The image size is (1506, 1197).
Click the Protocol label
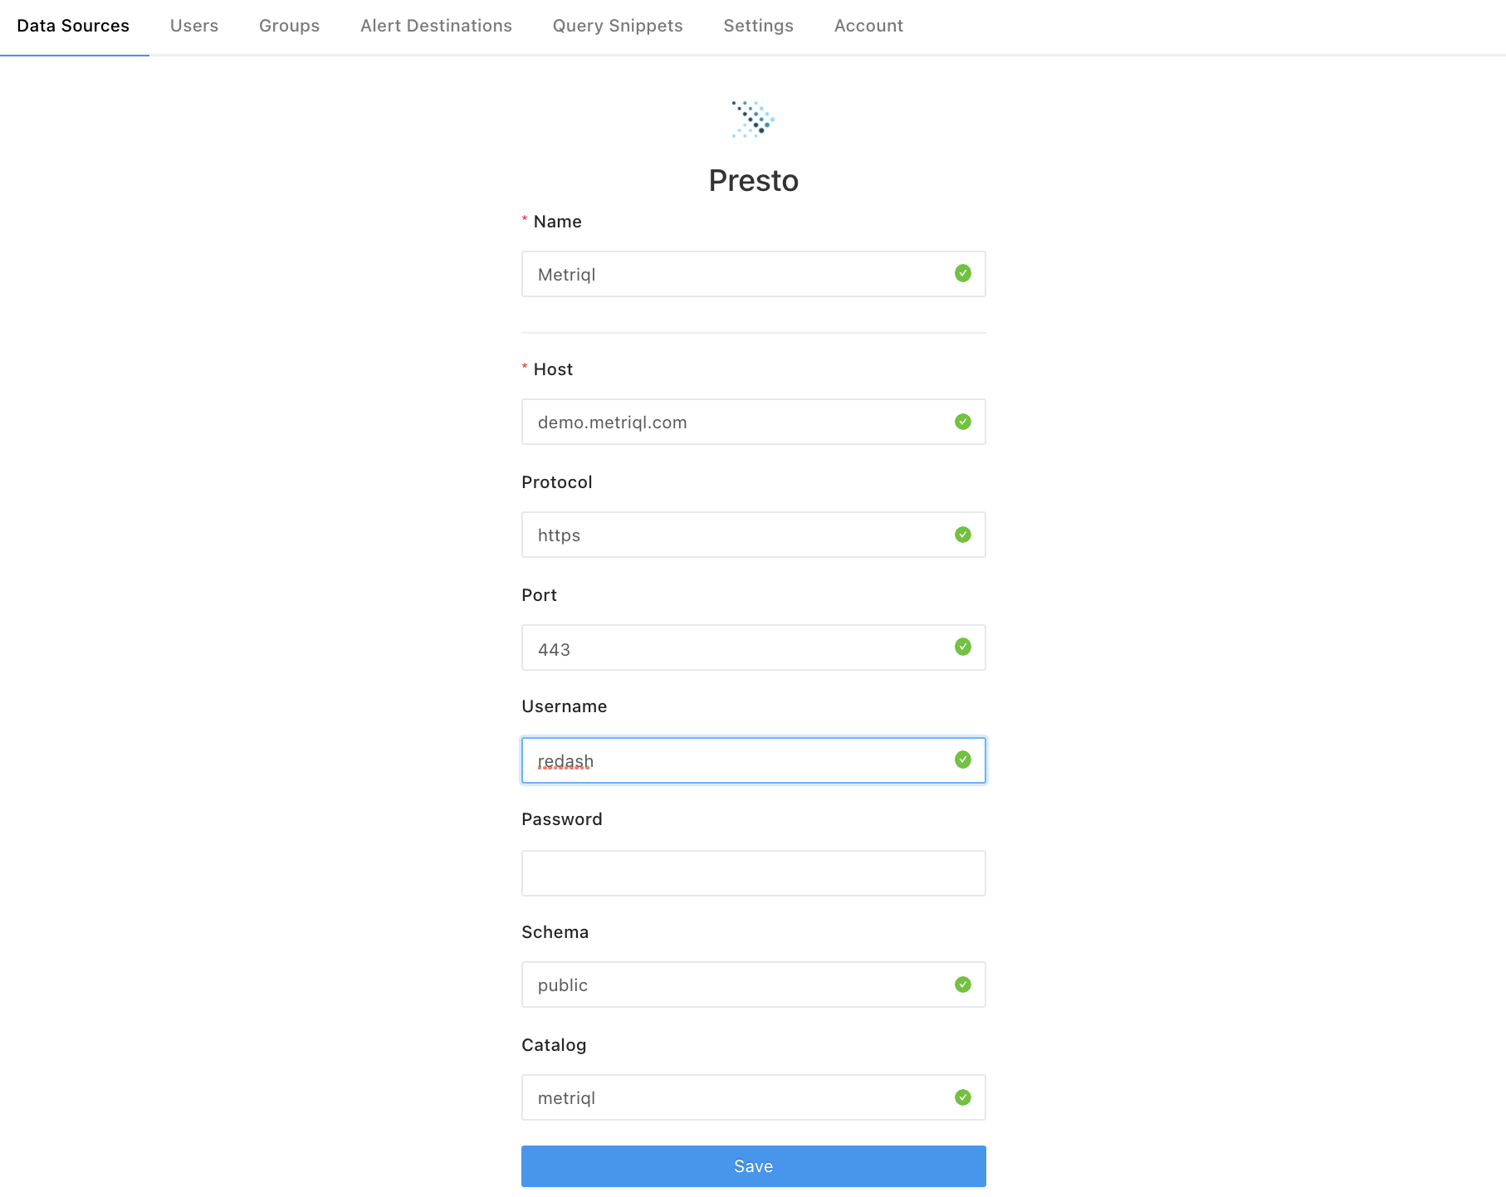click(557, 482)
